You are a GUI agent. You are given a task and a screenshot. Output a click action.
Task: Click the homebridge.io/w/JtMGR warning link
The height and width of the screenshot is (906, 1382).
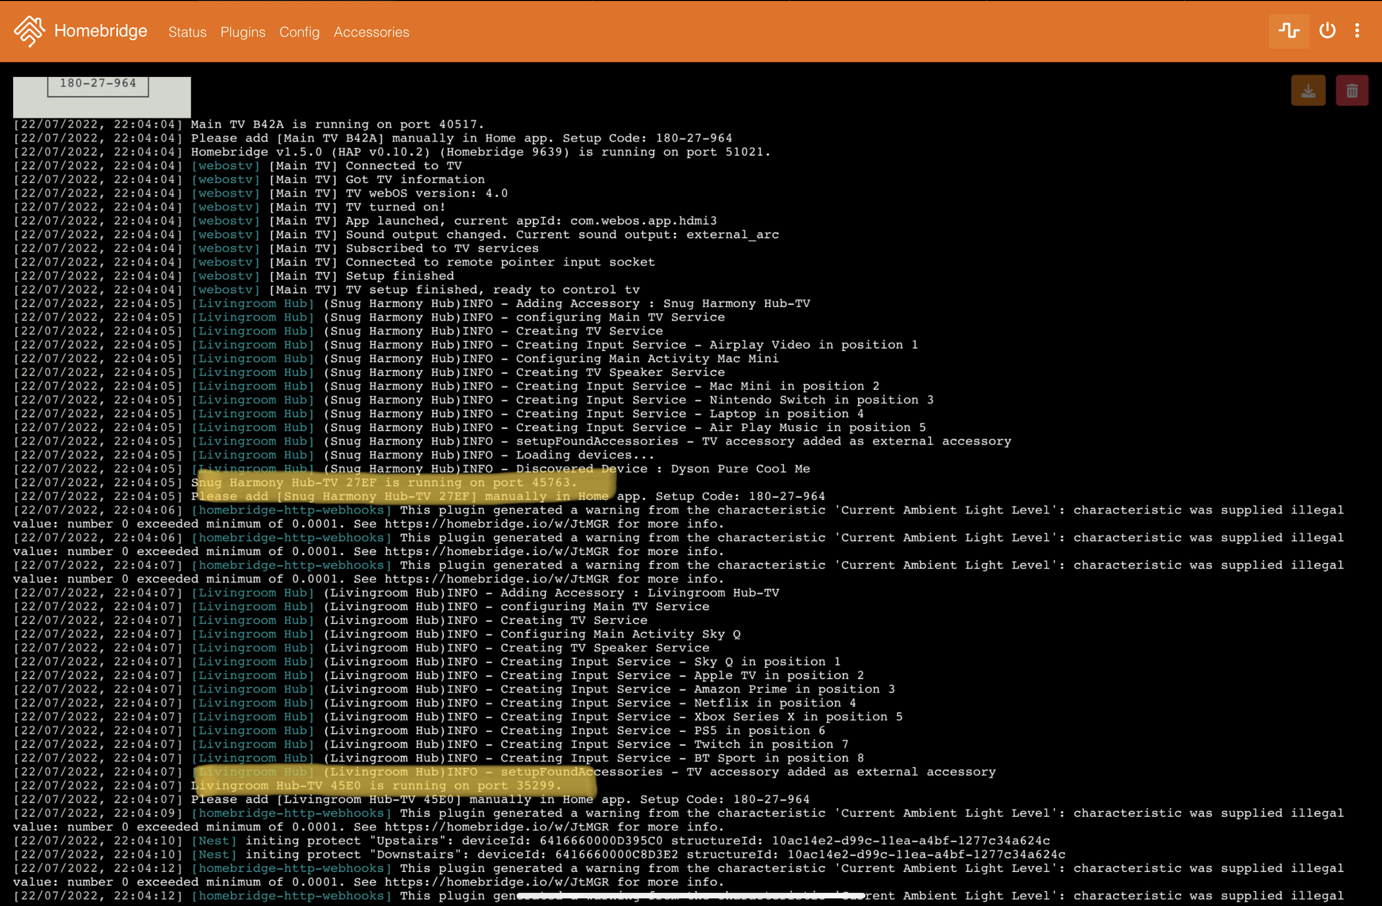tap(496, 524)
